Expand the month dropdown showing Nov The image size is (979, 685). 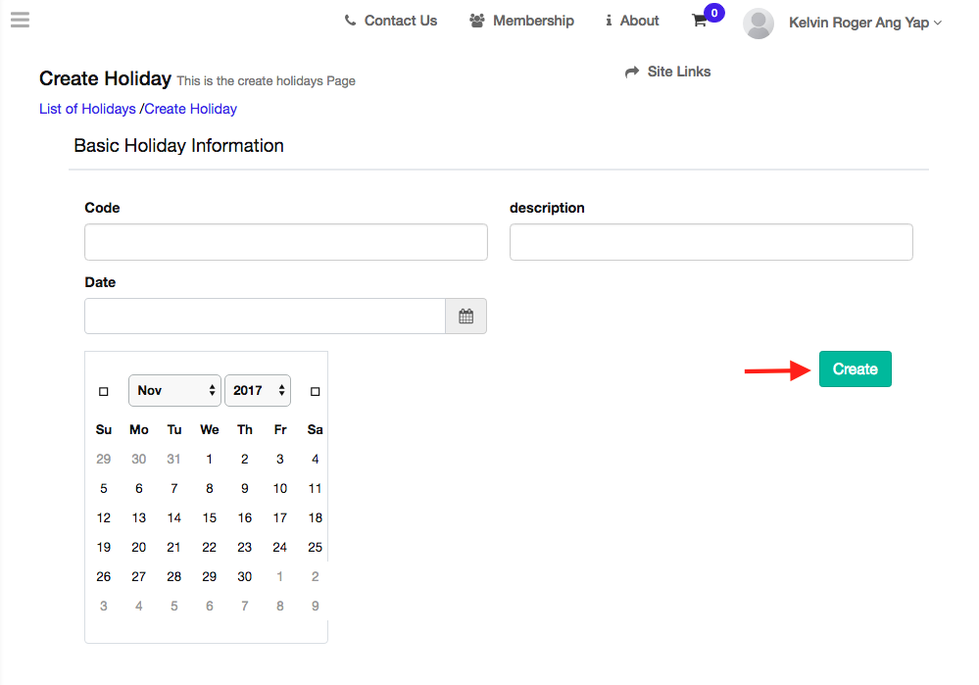tap(175, 390)
